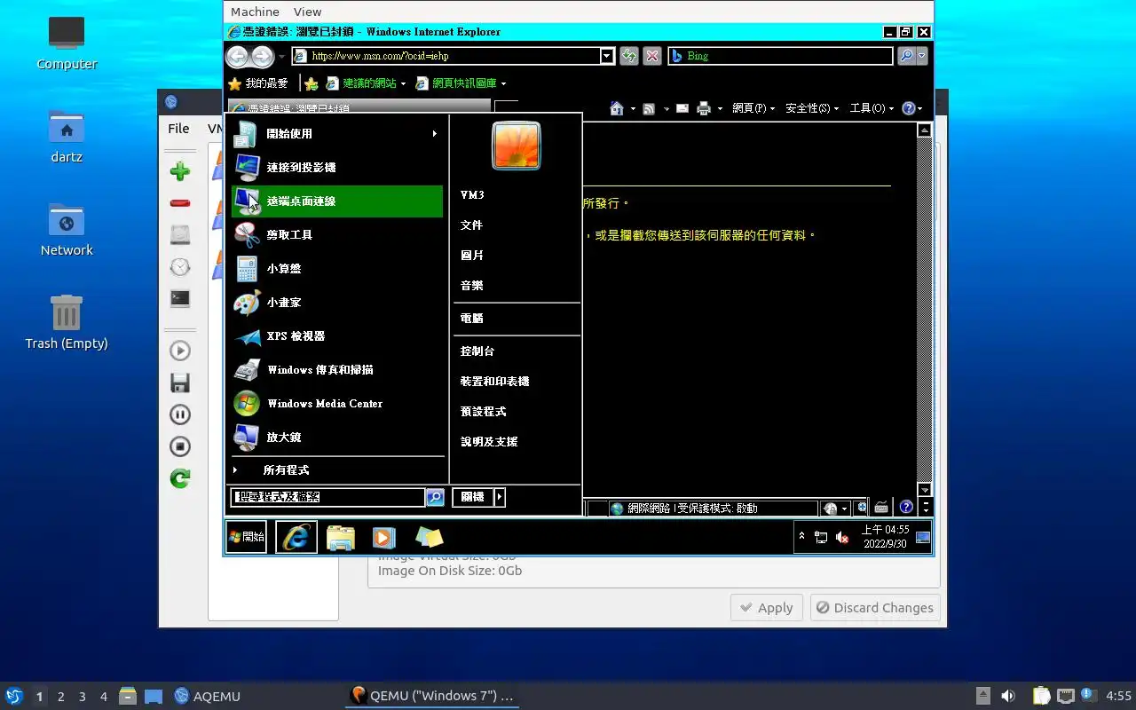The width and height of the screenshot is (1136, 710).
Task: Click the IE refresh icon beside address bar
Action: click(629, 56)
